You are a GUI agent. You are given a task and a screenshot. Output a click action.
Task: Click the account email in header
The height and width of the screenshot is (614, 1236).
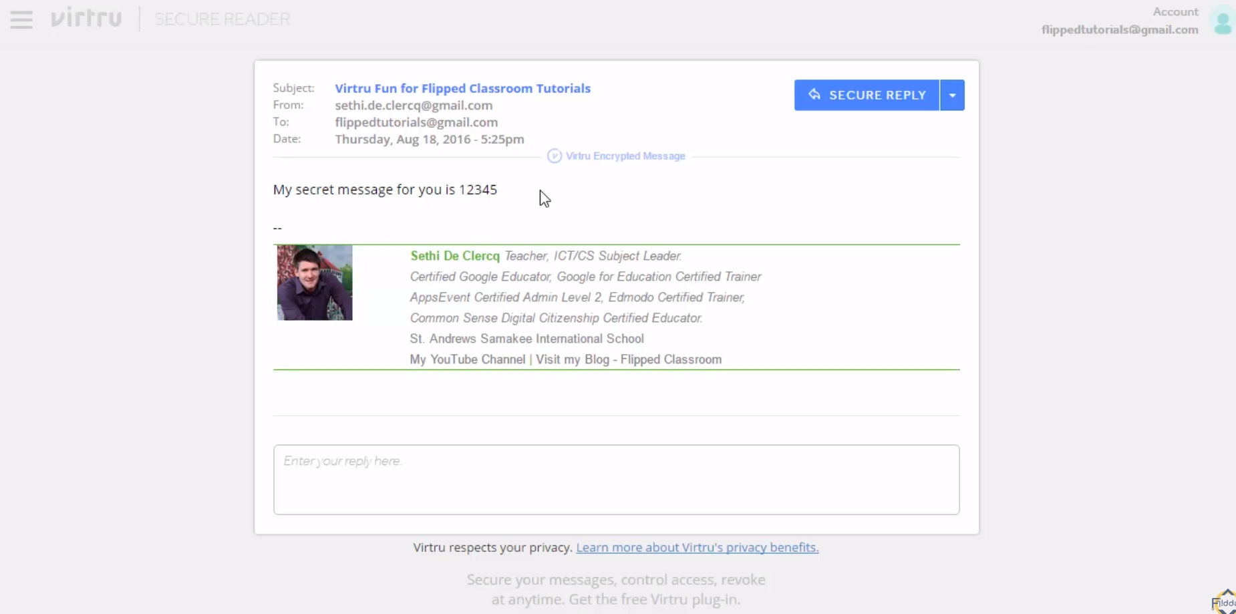coord(1120,29)
